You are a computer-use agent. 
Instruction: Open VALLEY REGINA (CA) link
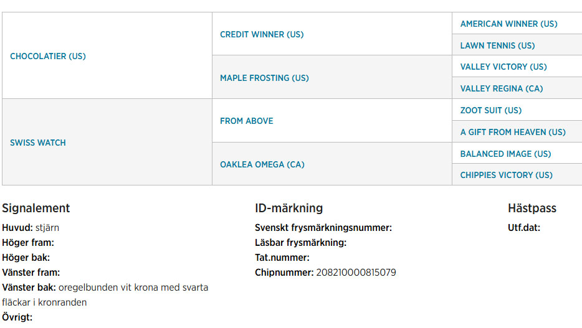[x=502, y=88]
